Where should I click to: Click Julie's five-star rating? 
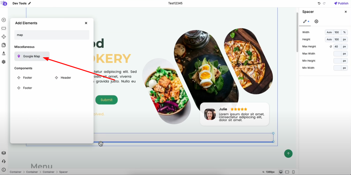(239, 109)
